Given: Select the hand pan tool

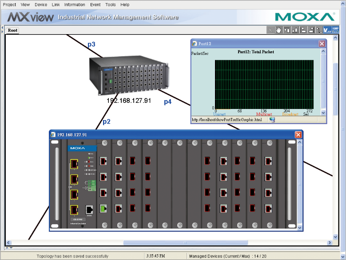Looking at the screenshot, I should [x=278, y=30].
